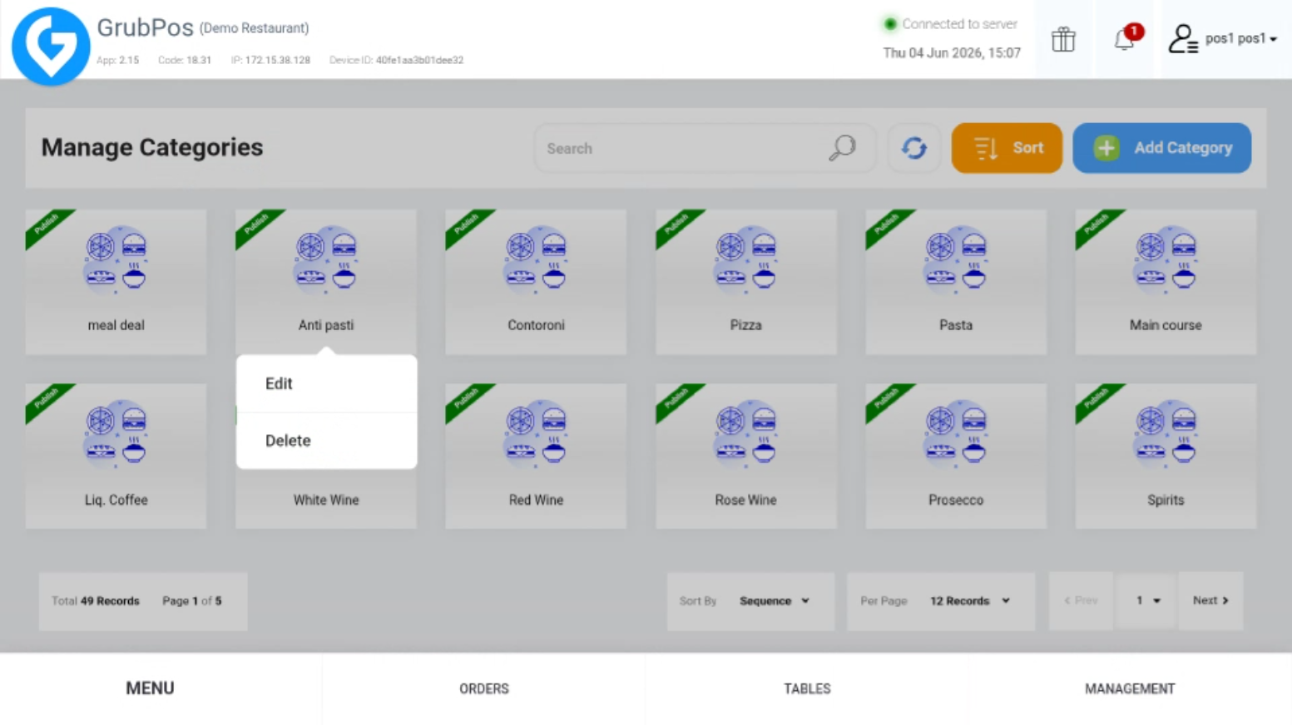The image size is (1292, 725).
Task: Click the Main course category icon
Action: click(1166, 259)
